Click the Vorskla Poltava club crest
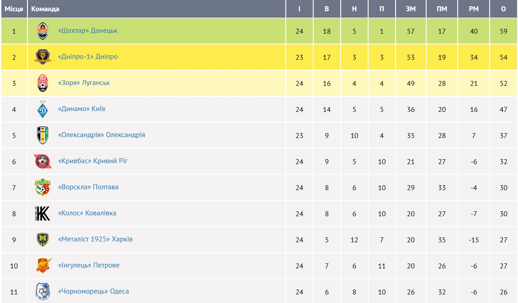The width and height of the screenshot is (518, 303). tap(43, 187)
